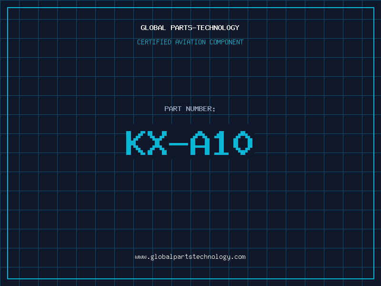The image size is (381, 286).
Task: Click the word COMPONENT in the subtitle
Action: click(227, 42)
